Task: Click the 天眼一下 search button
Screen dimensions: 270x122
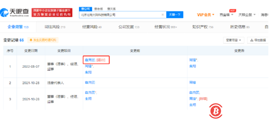Action: pos(175,15)
